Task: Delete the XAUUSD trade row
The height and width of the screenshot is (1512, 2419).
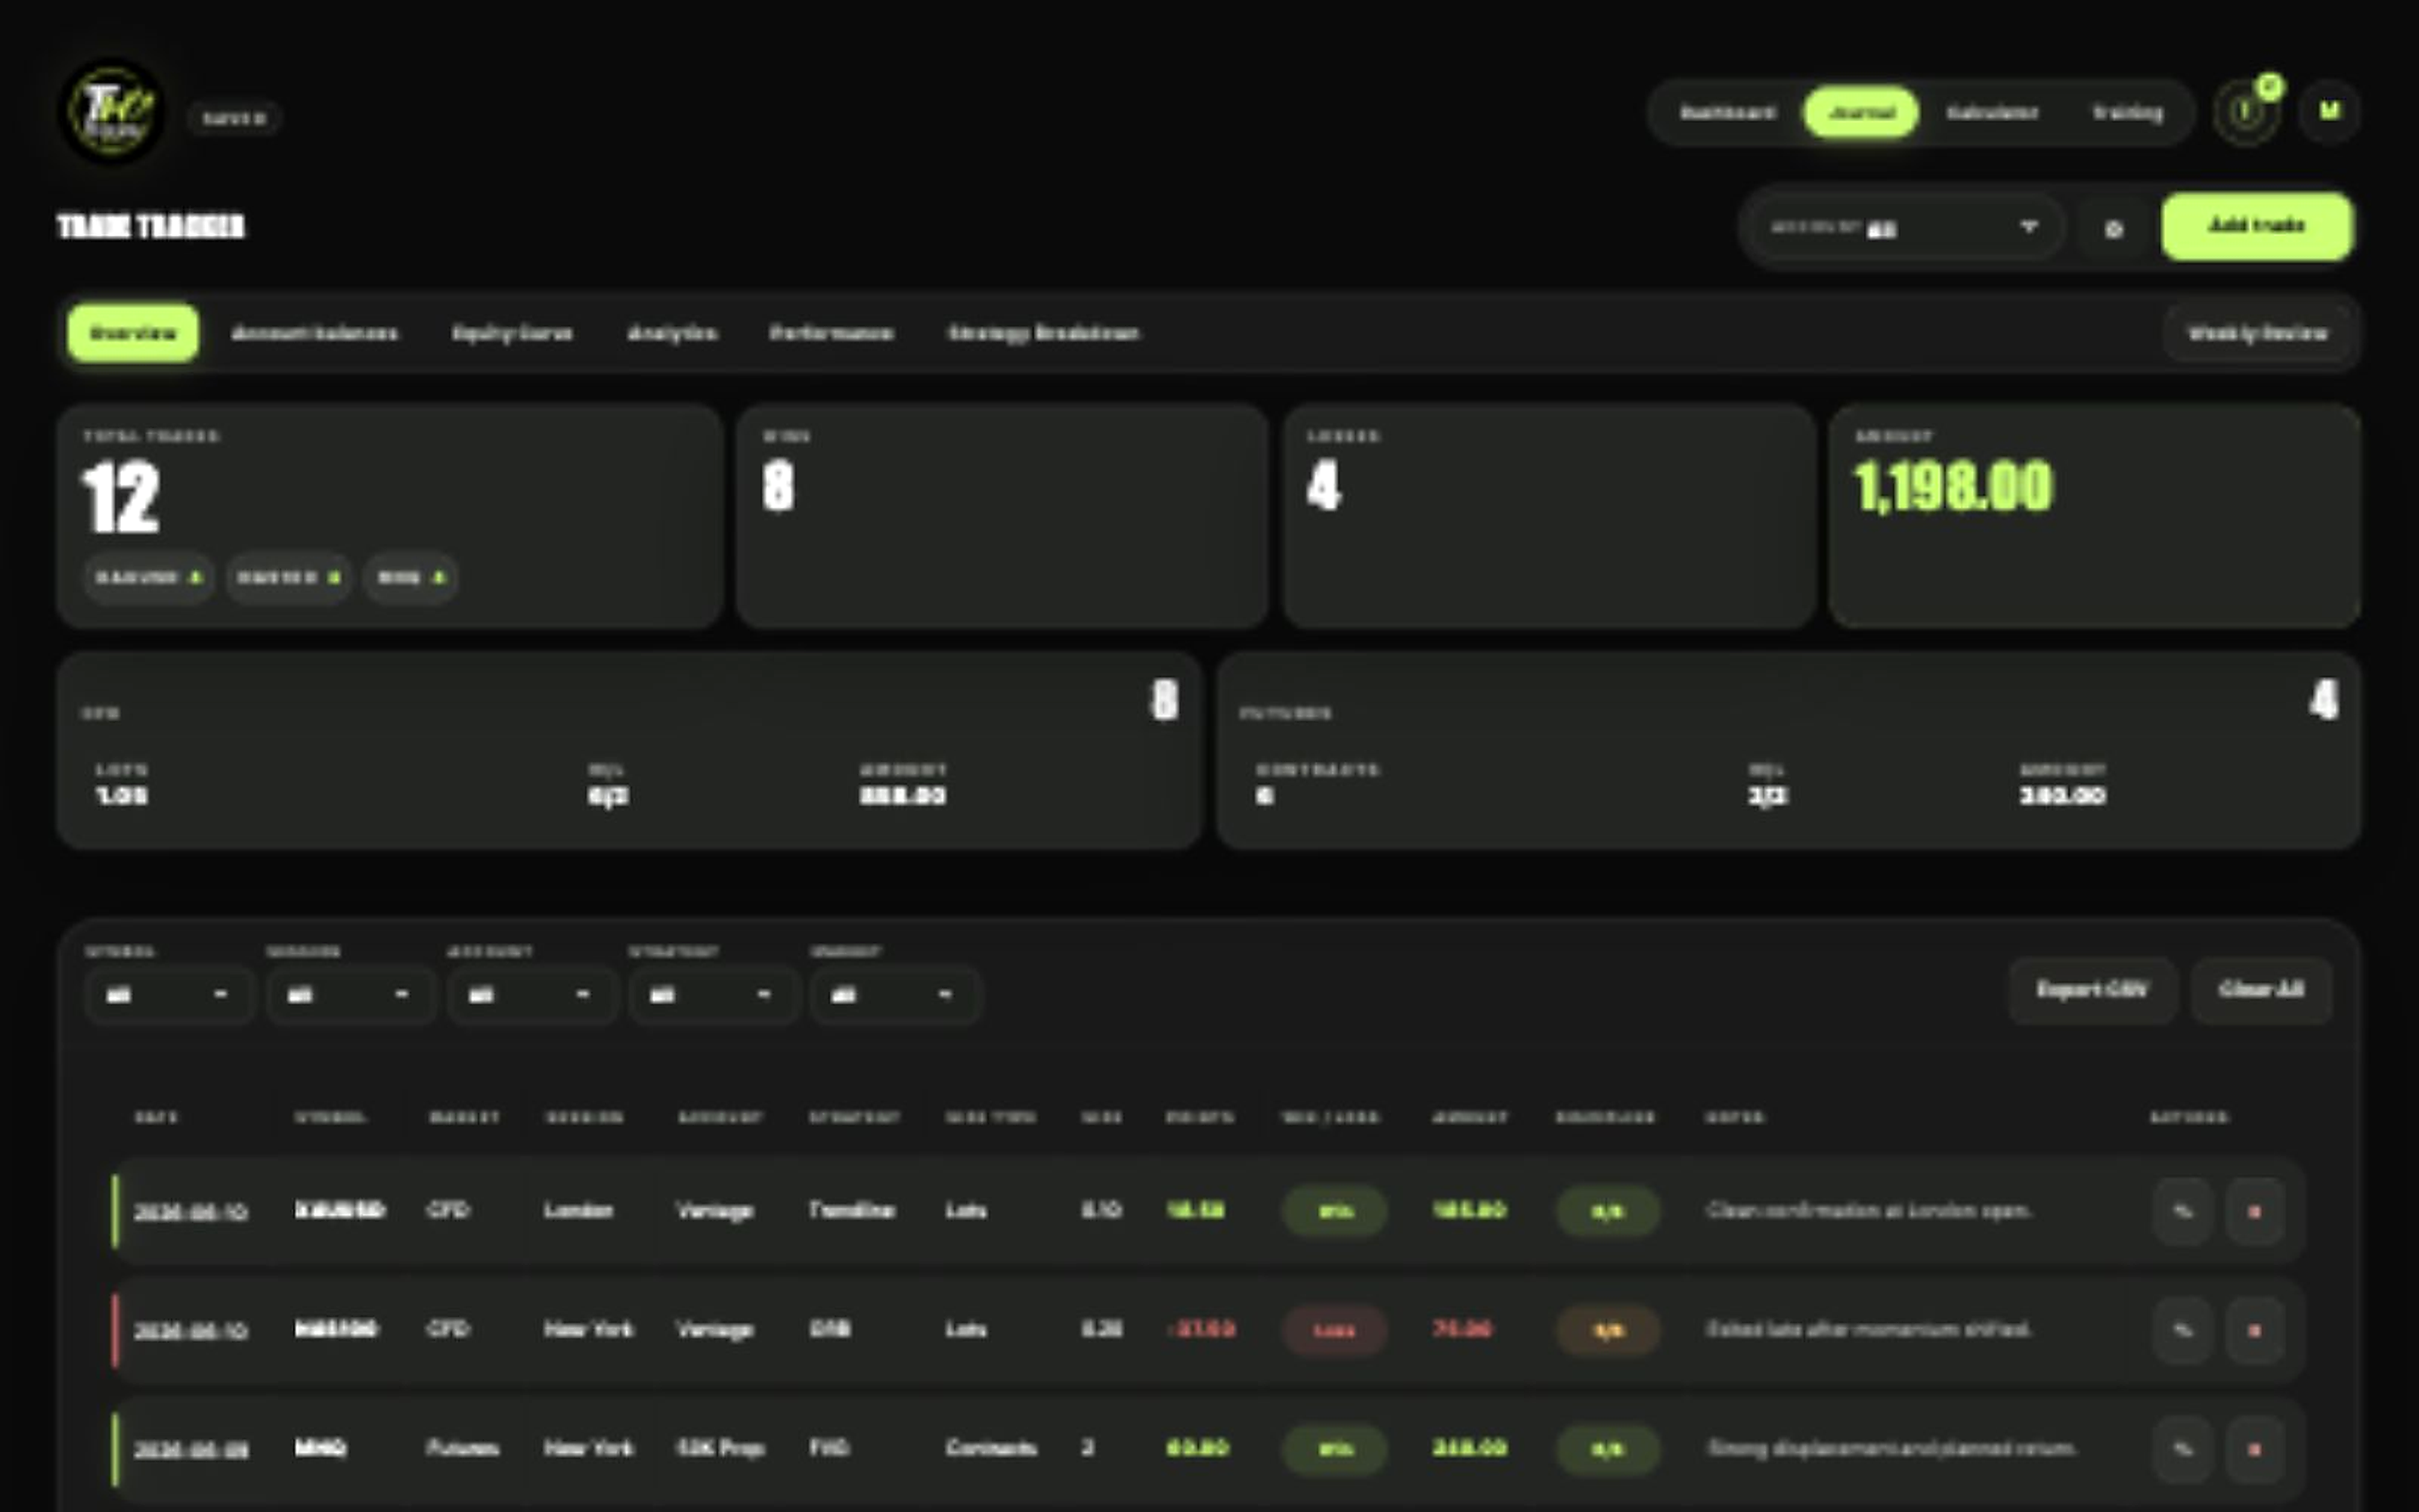Action: tap(2254, 1211)
